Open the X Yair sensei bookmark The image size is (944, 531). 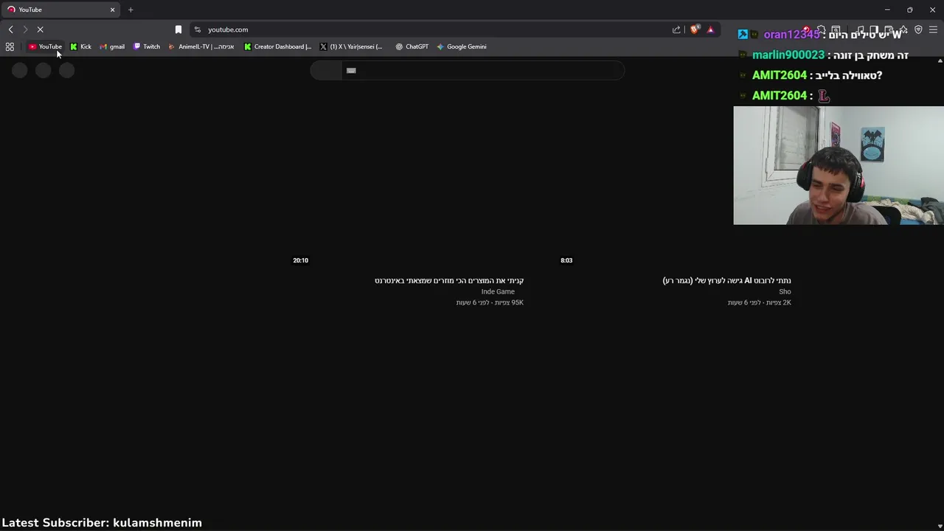[x=351, y=46]
